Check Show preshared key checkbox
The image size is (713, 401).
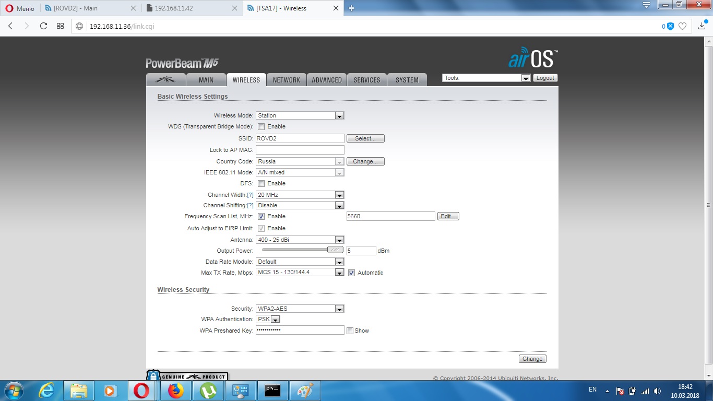point(350,331)
